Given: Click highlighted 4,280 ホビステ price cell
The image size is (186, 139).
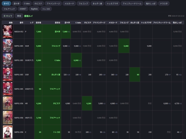Looking at the screenshot, I should [87, 103].
